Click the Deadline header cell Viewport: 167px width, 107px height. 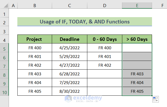pyautogui.click(x=69, y=39)
